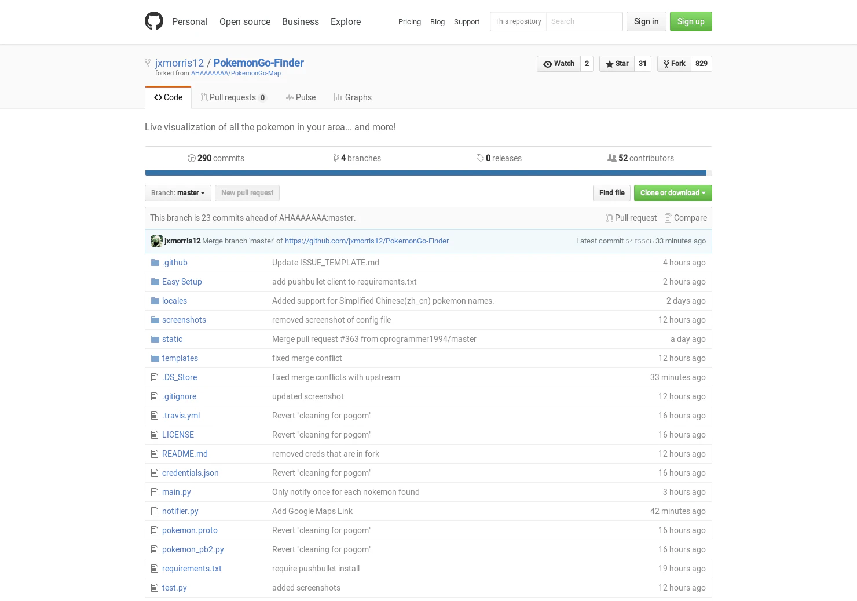Click the file icon beside test.py
Viewport: 857px width, 601px height.
[x=155, y=588]
